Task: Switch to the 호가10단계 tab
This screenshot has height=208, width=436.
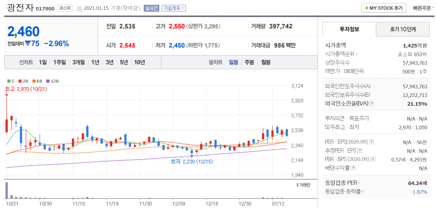Action: coord(403,29)
